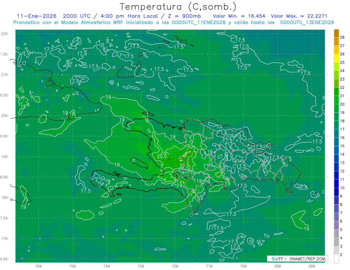Click the '10' label in color legend

coord(342,188)
